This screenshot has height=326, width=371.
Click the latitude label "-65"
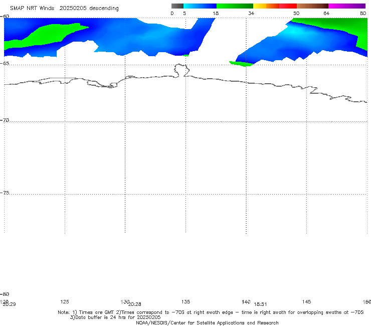(x=5, y=63)
